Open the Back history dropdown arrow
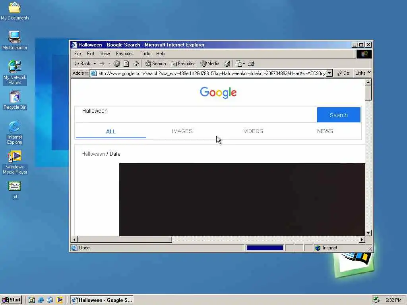The height and width of the screenshot is (305, 407). (x=95, y=64)
